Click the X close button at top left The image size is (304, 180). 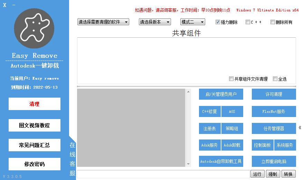click(x=4, y=5)
